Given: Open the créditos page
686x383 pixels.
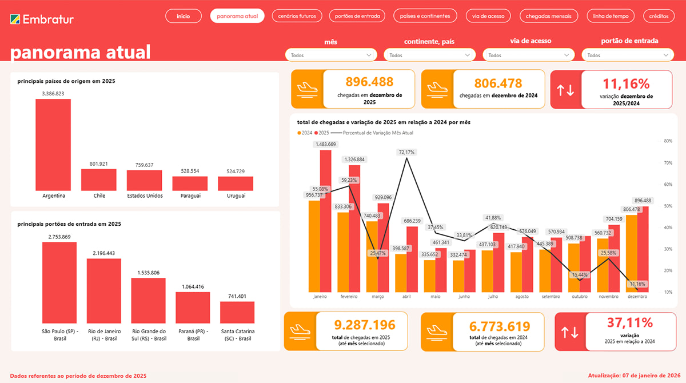Looking at the screenshot, I should click(x=659, y=16).
